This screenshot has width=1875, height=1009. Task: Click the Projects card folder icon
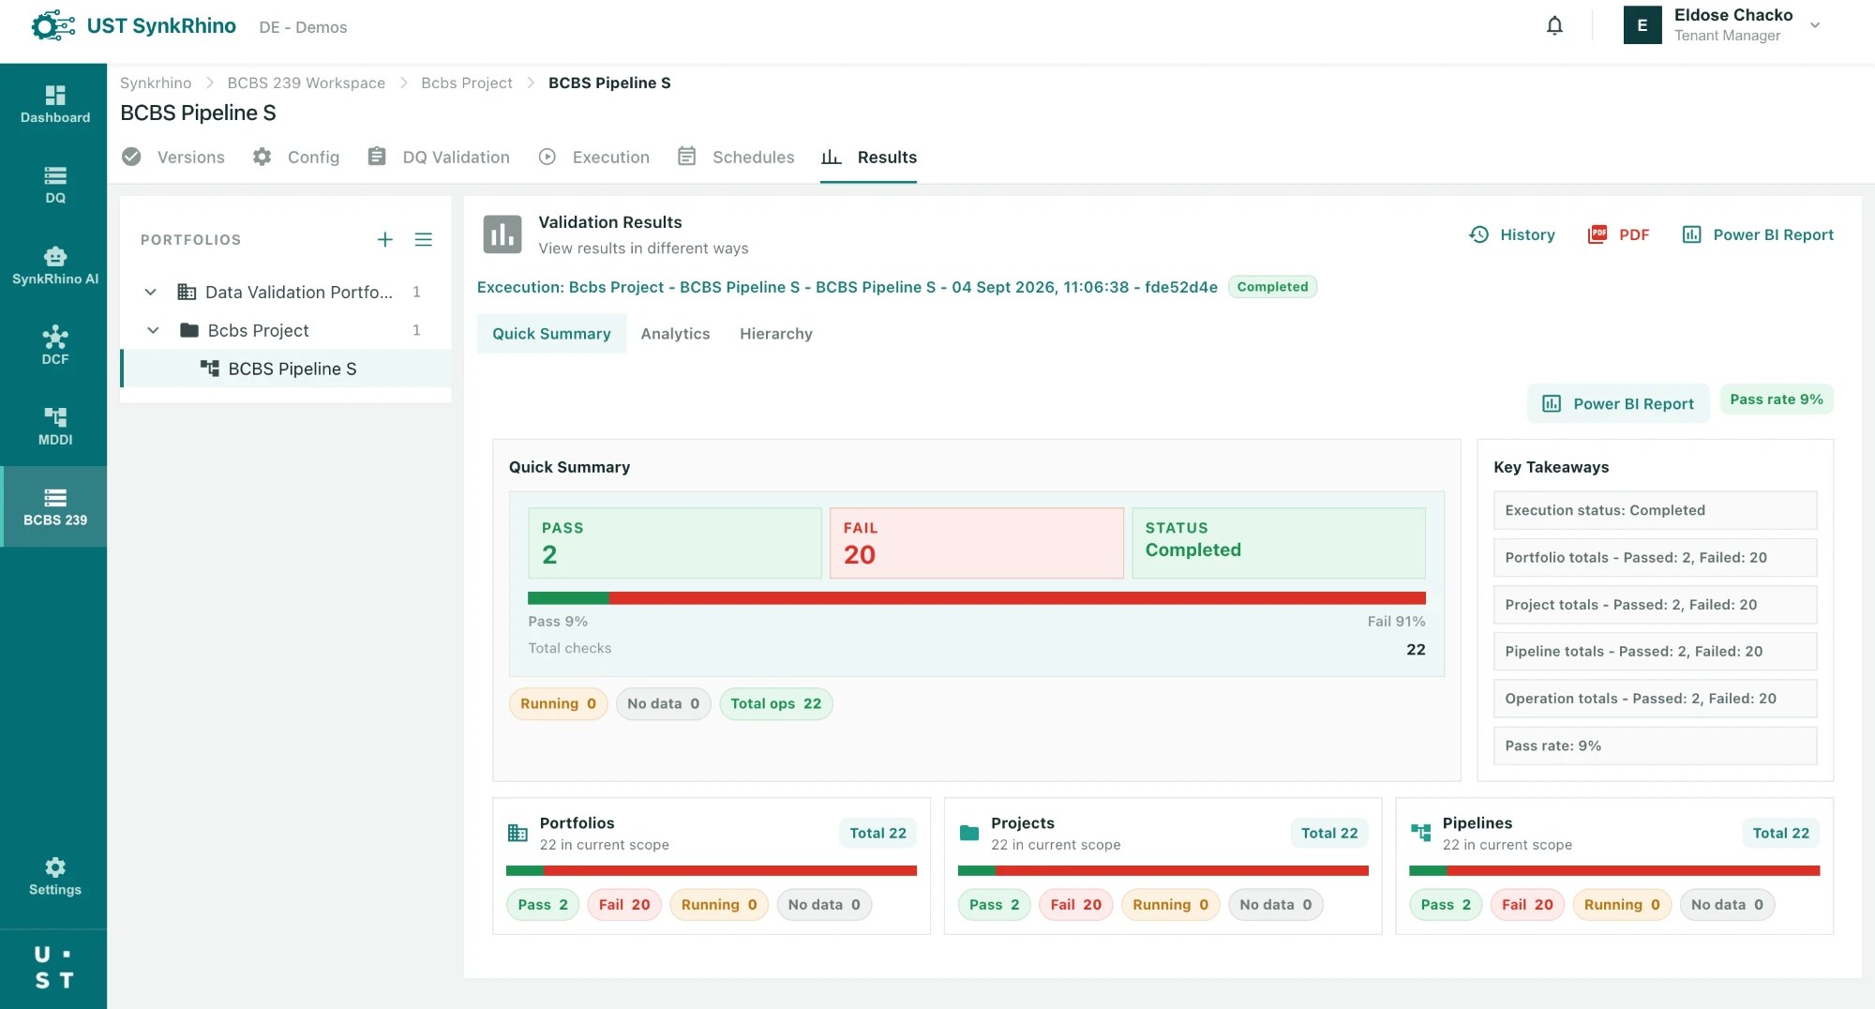point(969,833)
